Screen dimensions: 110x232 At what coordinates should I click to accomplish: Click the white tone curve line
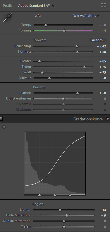click(55, 162)
